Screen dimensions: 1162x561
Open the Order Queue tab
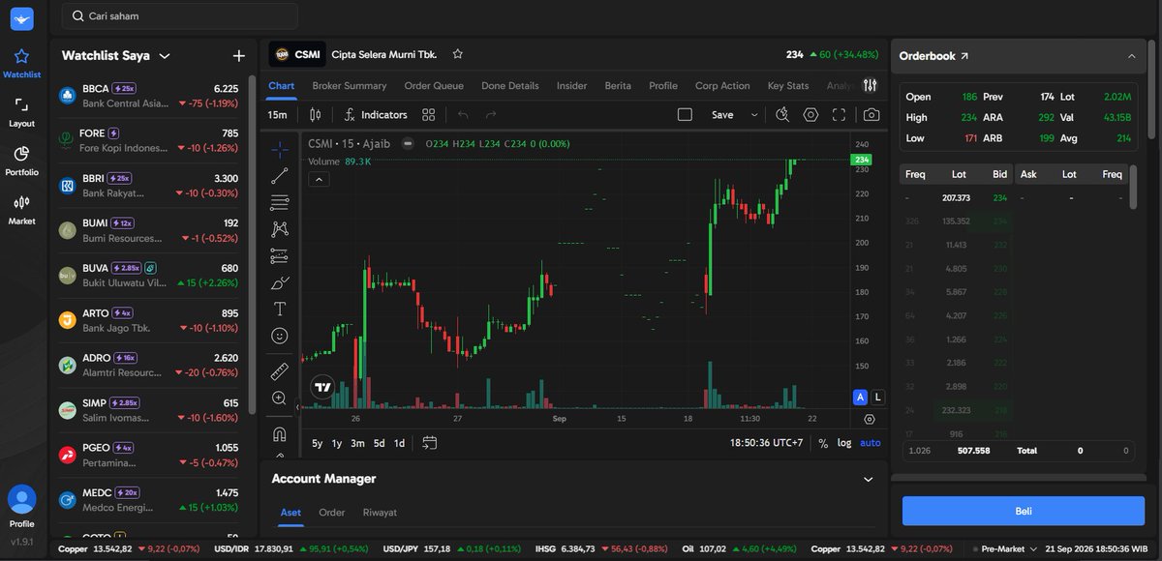click(x=434, y=85)
